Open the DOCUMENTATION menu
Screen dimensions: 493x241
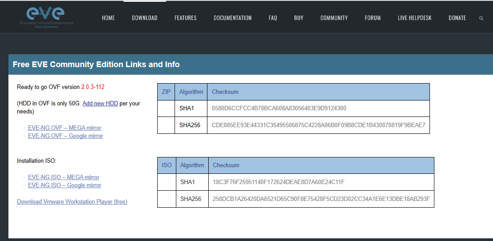pyautogui.click(x=233, y=18)
